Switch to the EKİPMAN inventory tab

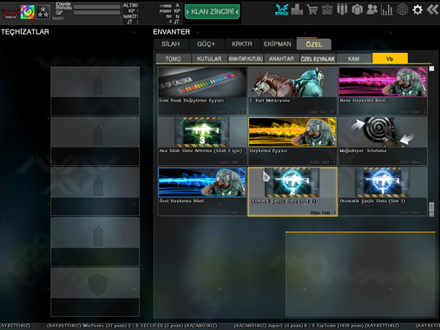pyautogui.click(x=278, y=44)
